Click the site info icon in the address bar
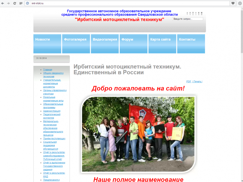 [28, 4]
